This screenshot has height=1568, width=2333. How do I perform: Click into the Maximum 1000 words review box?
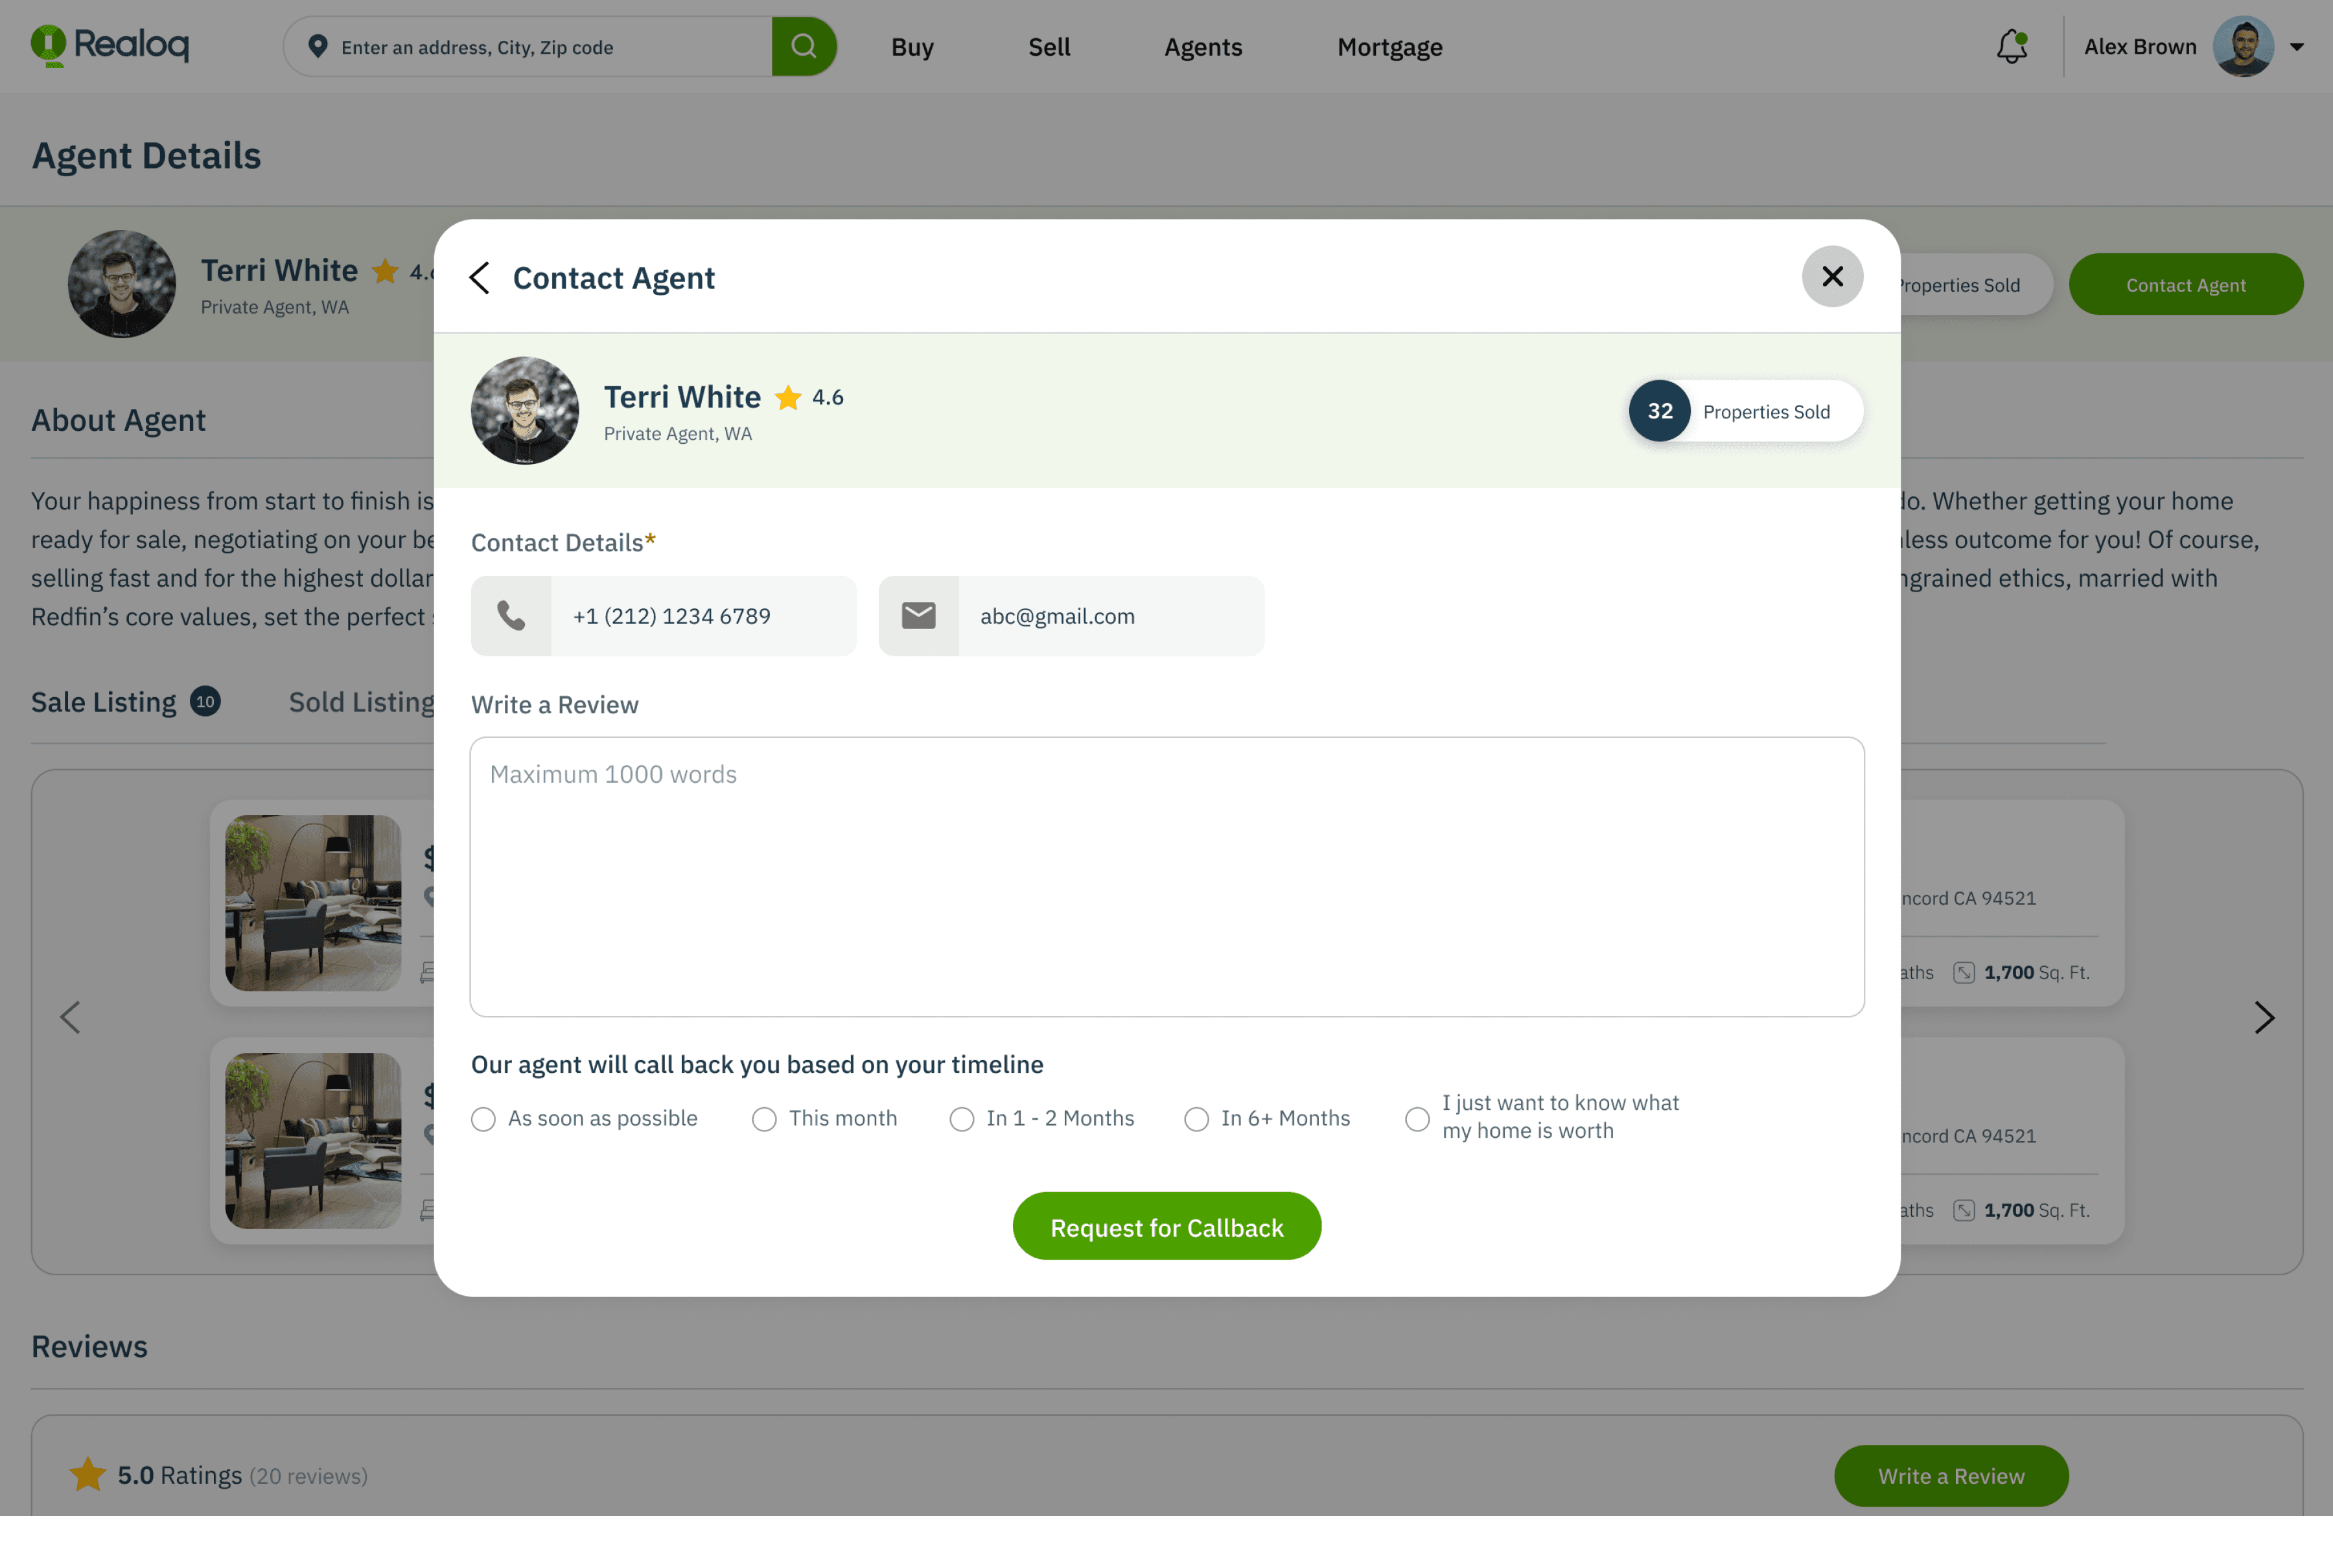pos(1166,877)
